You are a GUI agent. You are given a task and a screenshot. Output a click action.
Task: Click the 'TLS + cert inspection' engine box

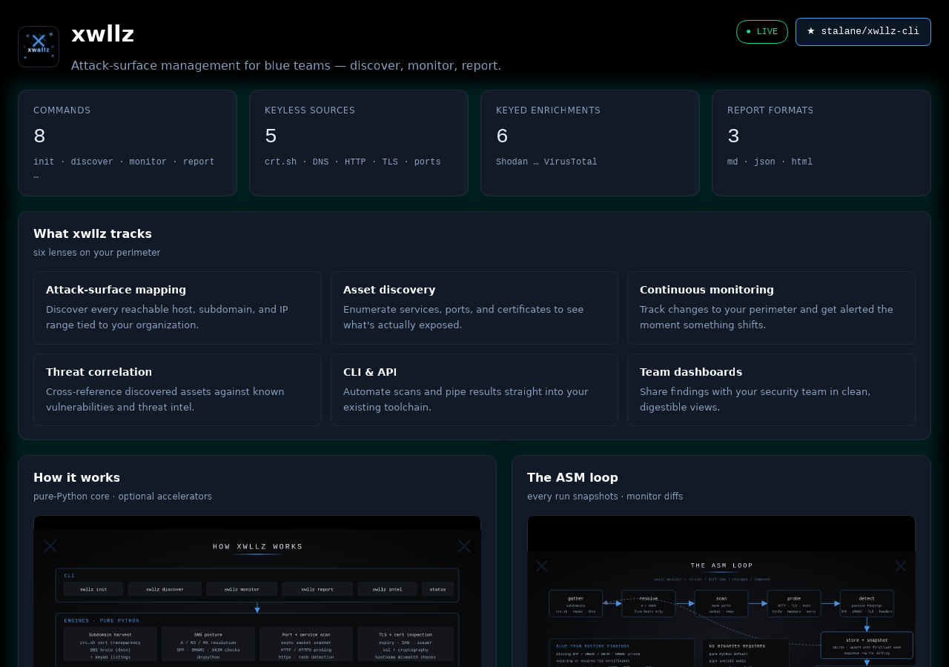404,645
